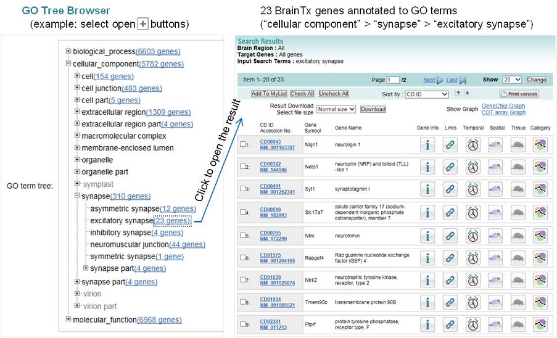This screenshot has height=338, width=557.
Task: Open the Sort by CD ID dropdown
Action: [x=427, y=94]
